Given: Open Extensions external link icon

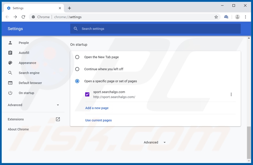Looking at the screenshot, I should 58,119.
